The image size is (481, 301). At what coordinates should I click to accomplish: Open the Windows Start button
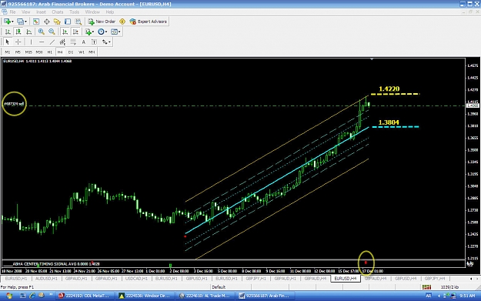[9, 296]
